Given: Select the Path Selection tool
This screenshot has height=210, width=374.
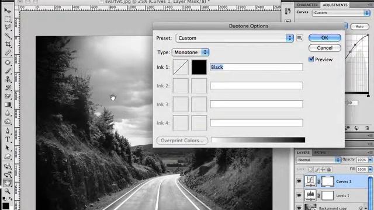Looking at the screenshot, I should pos(8,148).
